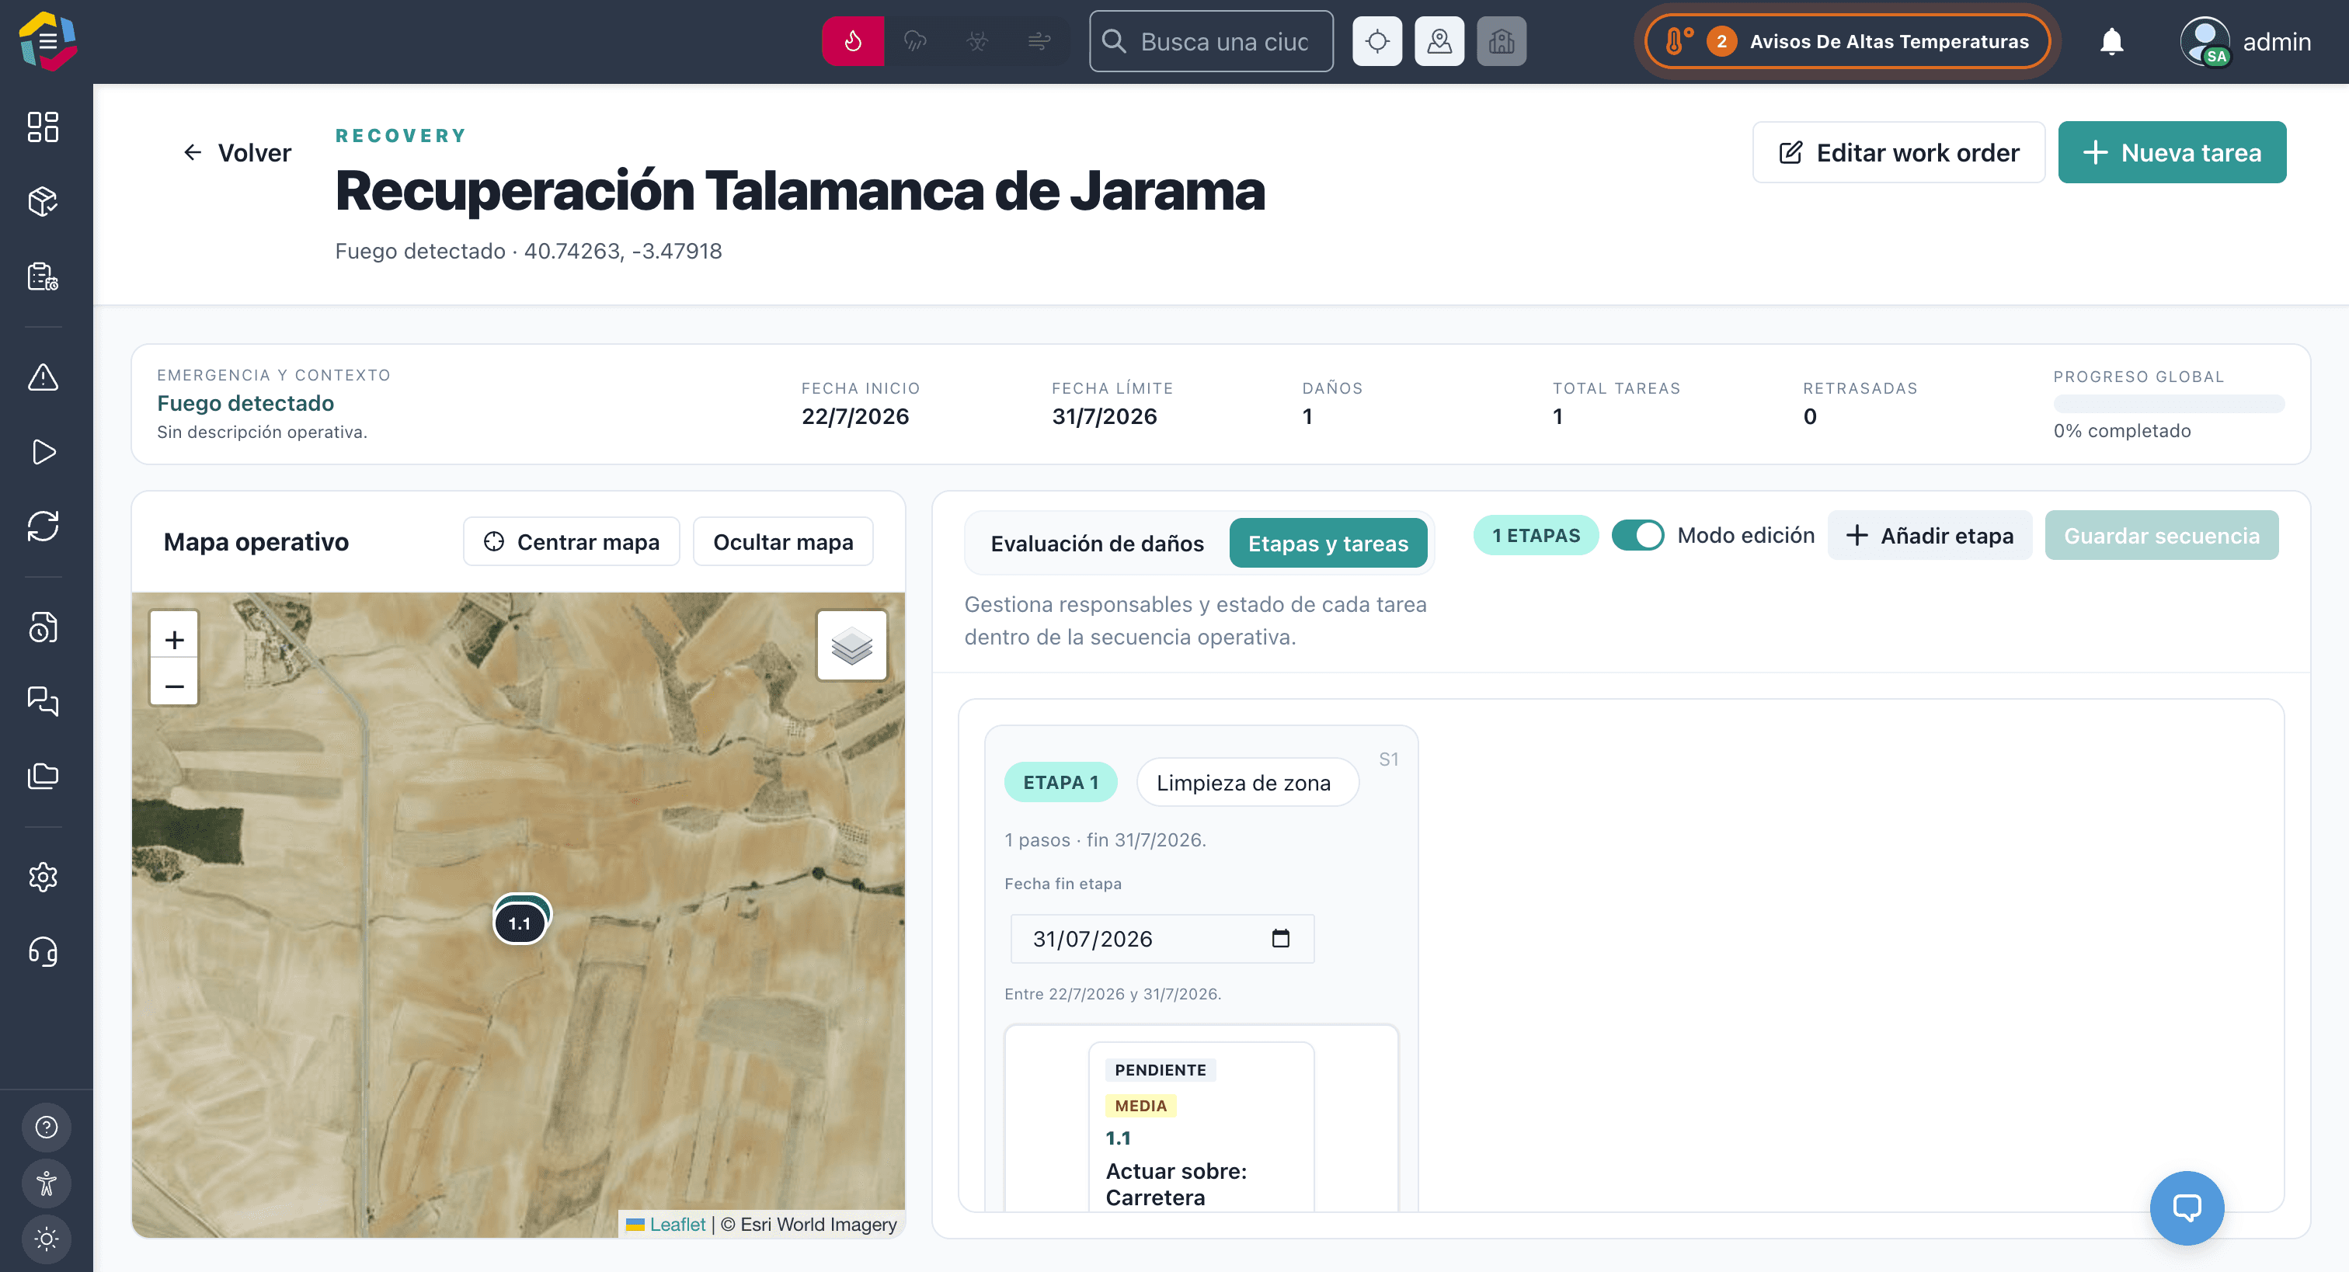The image size is (2349, 1272).
Task: Click Fecha límite value 31/7/2026
Action: [1105, 417]
